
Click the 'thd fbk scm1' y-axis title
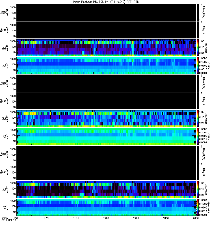click(x=5, y=136)
